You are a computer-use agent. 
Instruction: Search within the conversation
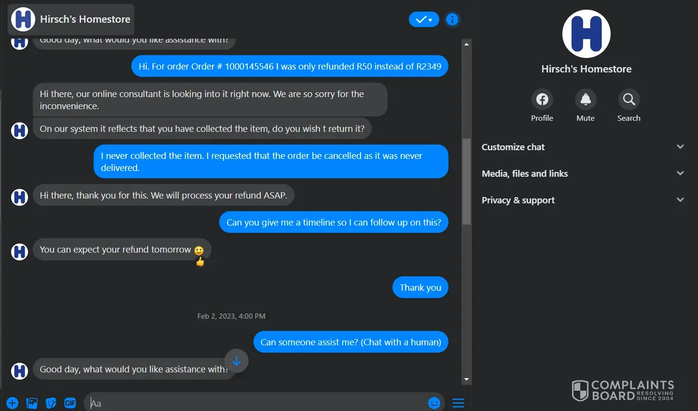coord(628,99)
